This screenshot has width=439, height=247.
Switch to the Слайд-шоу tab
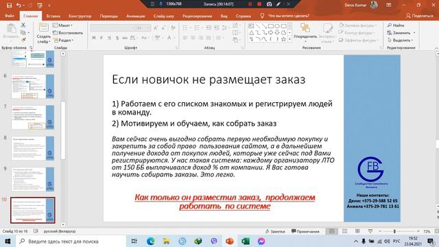click(x=164, y=16)
